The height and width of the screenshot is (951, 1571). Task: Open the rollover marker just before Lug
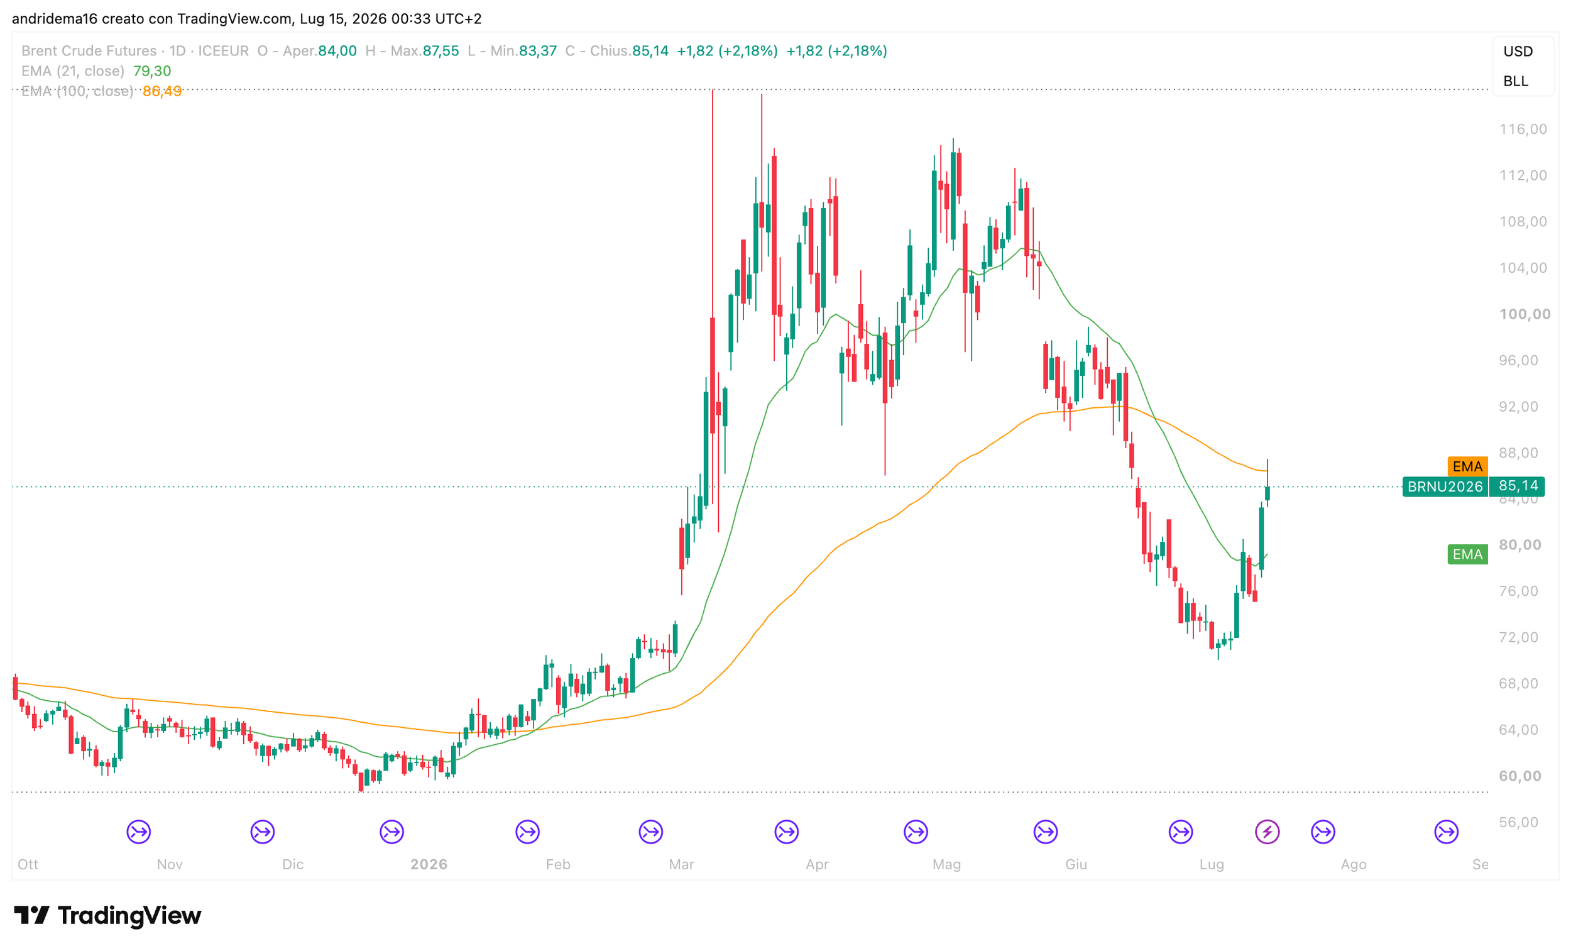point(1181,832)
